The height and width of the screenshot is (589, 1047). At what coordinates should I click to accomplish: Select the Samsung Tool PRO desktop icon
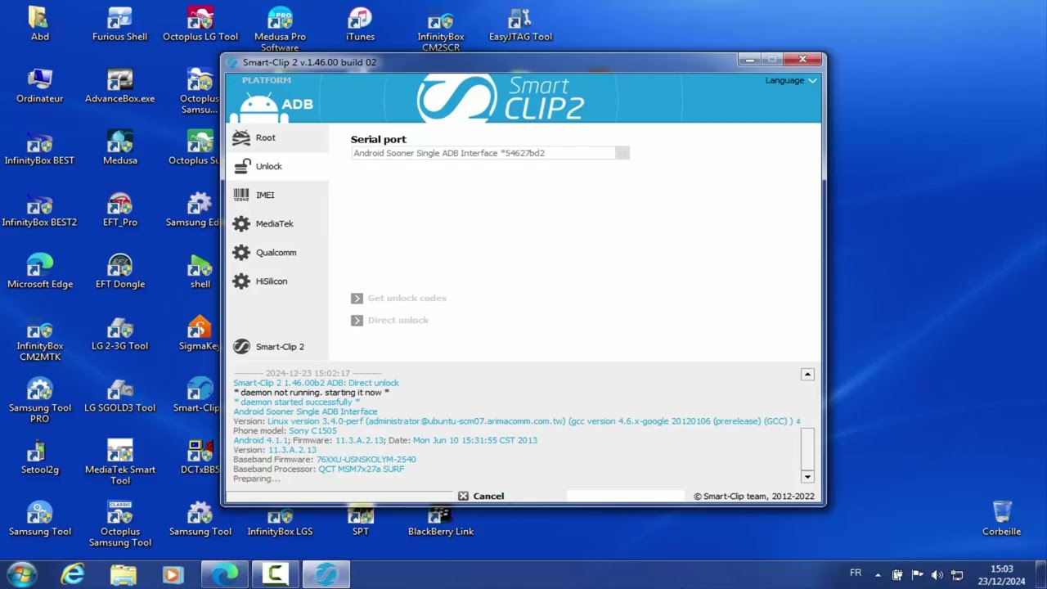[x=40, y=400]
